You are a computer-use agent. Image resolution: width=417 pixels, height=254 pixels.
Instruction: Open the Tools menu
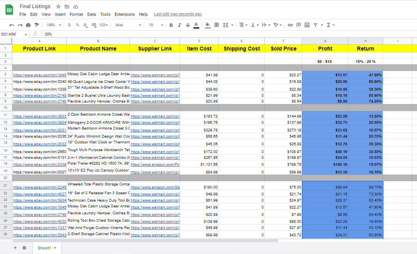tap(105, 14)
